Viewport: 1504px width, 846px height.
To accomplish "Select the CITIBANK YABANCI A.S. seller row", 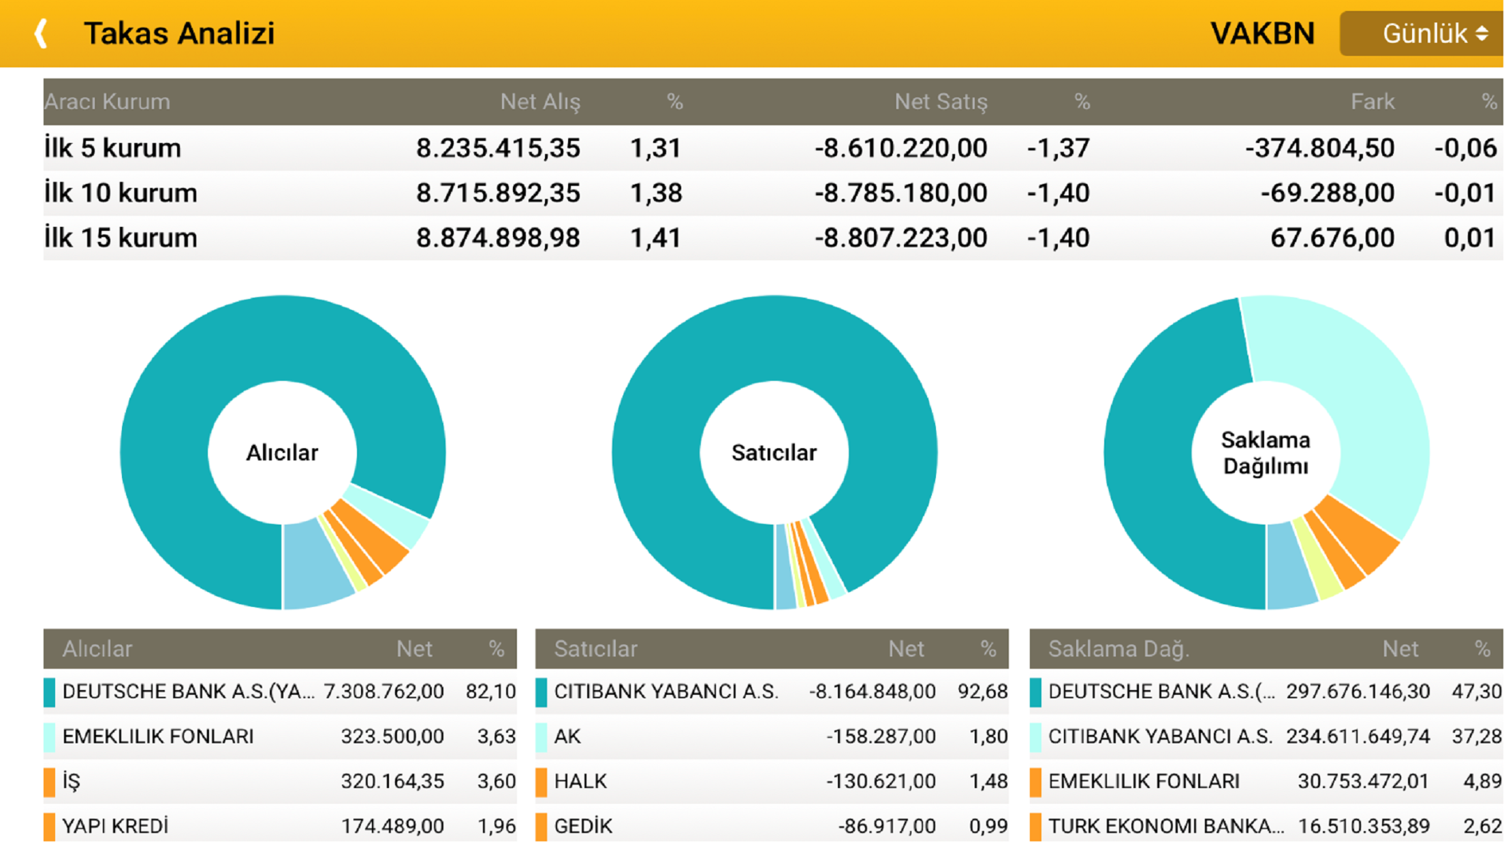I will point(771,692).
